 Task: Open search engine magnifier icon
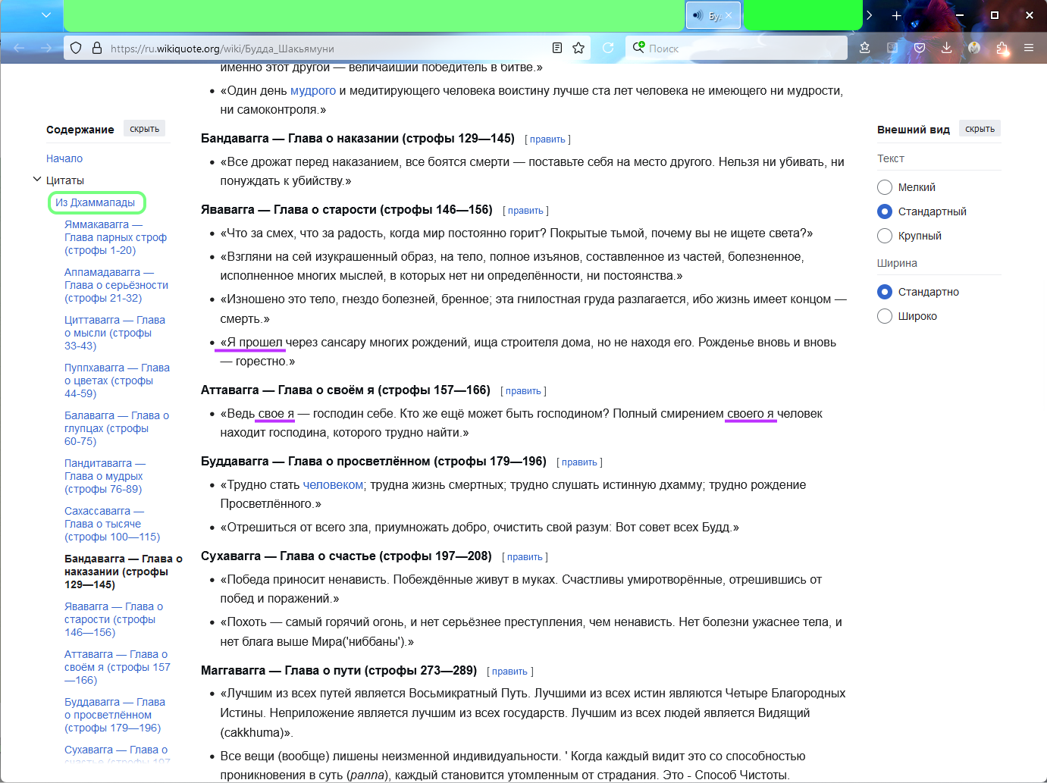638,48
